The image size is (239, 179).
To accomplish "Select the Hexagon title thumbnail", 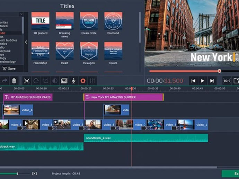I will 89,51.
